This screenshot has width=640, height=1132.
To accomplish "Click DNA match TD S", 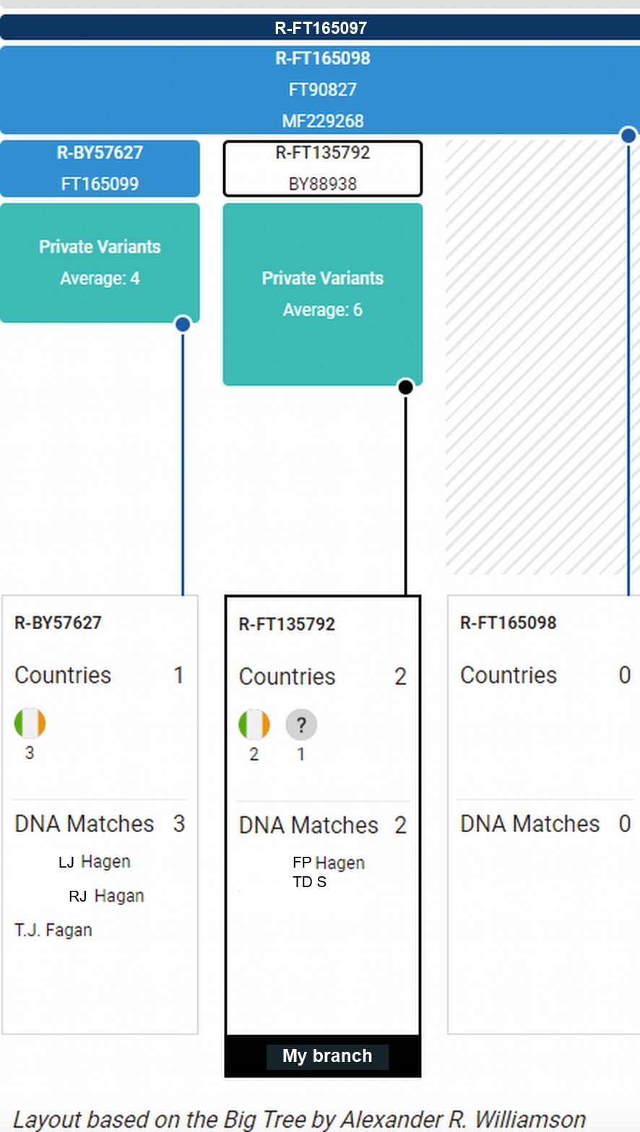I will 309,882.
